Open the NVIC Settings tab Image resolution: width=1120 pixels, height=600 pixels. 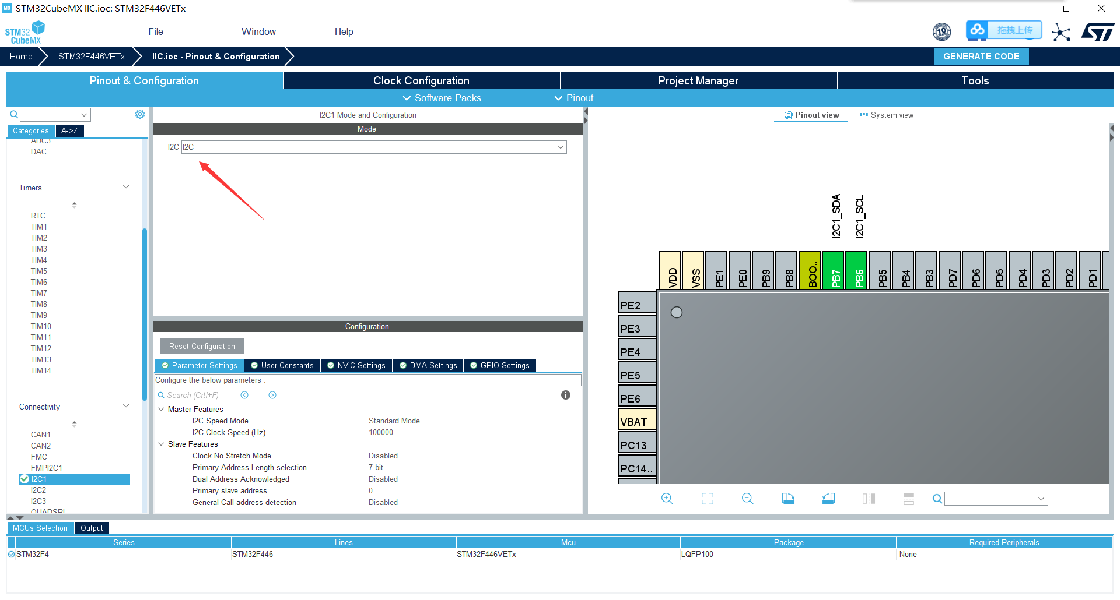pos(356,365)
